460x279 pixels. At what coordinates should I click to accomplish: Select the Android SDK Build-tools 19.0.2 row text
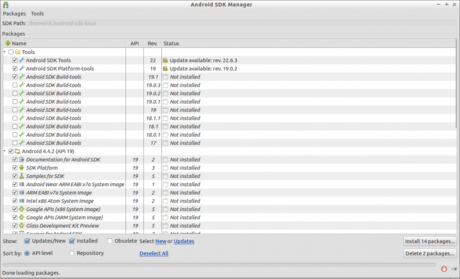tap(54, 94)
